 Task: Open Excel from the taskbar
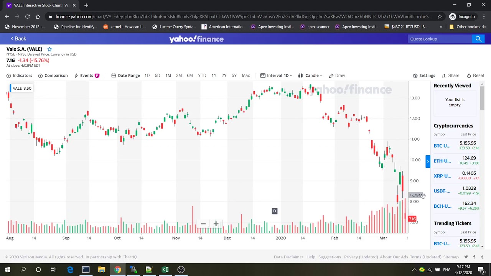click(x=165, y=269)
